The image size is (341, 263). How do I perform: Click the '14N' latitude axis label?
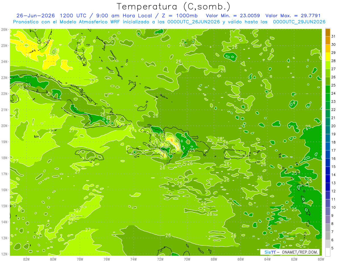(4, 222)
